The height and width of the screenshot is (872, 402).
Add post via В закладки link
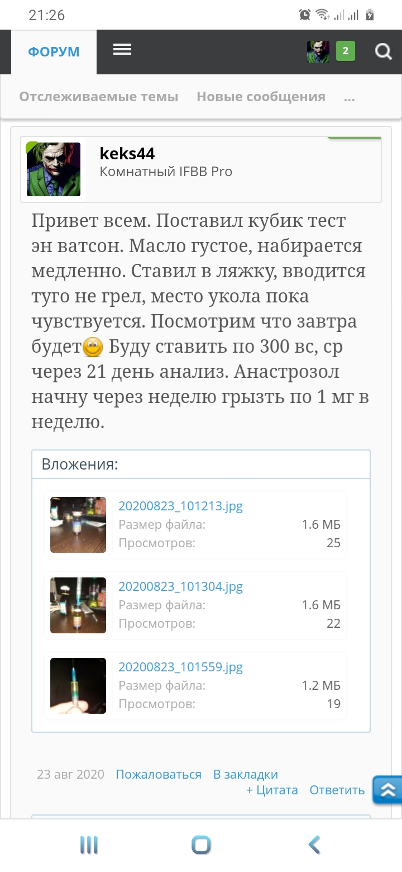[246, 775]
